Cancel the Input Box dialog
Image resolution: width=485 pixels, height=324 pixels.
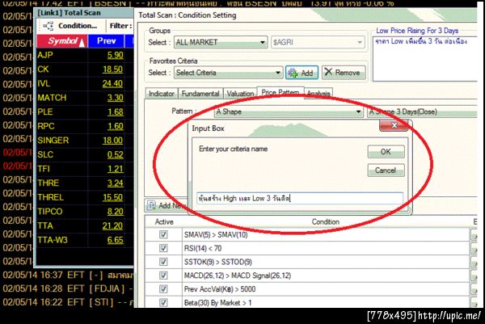(x=386, y=170)
